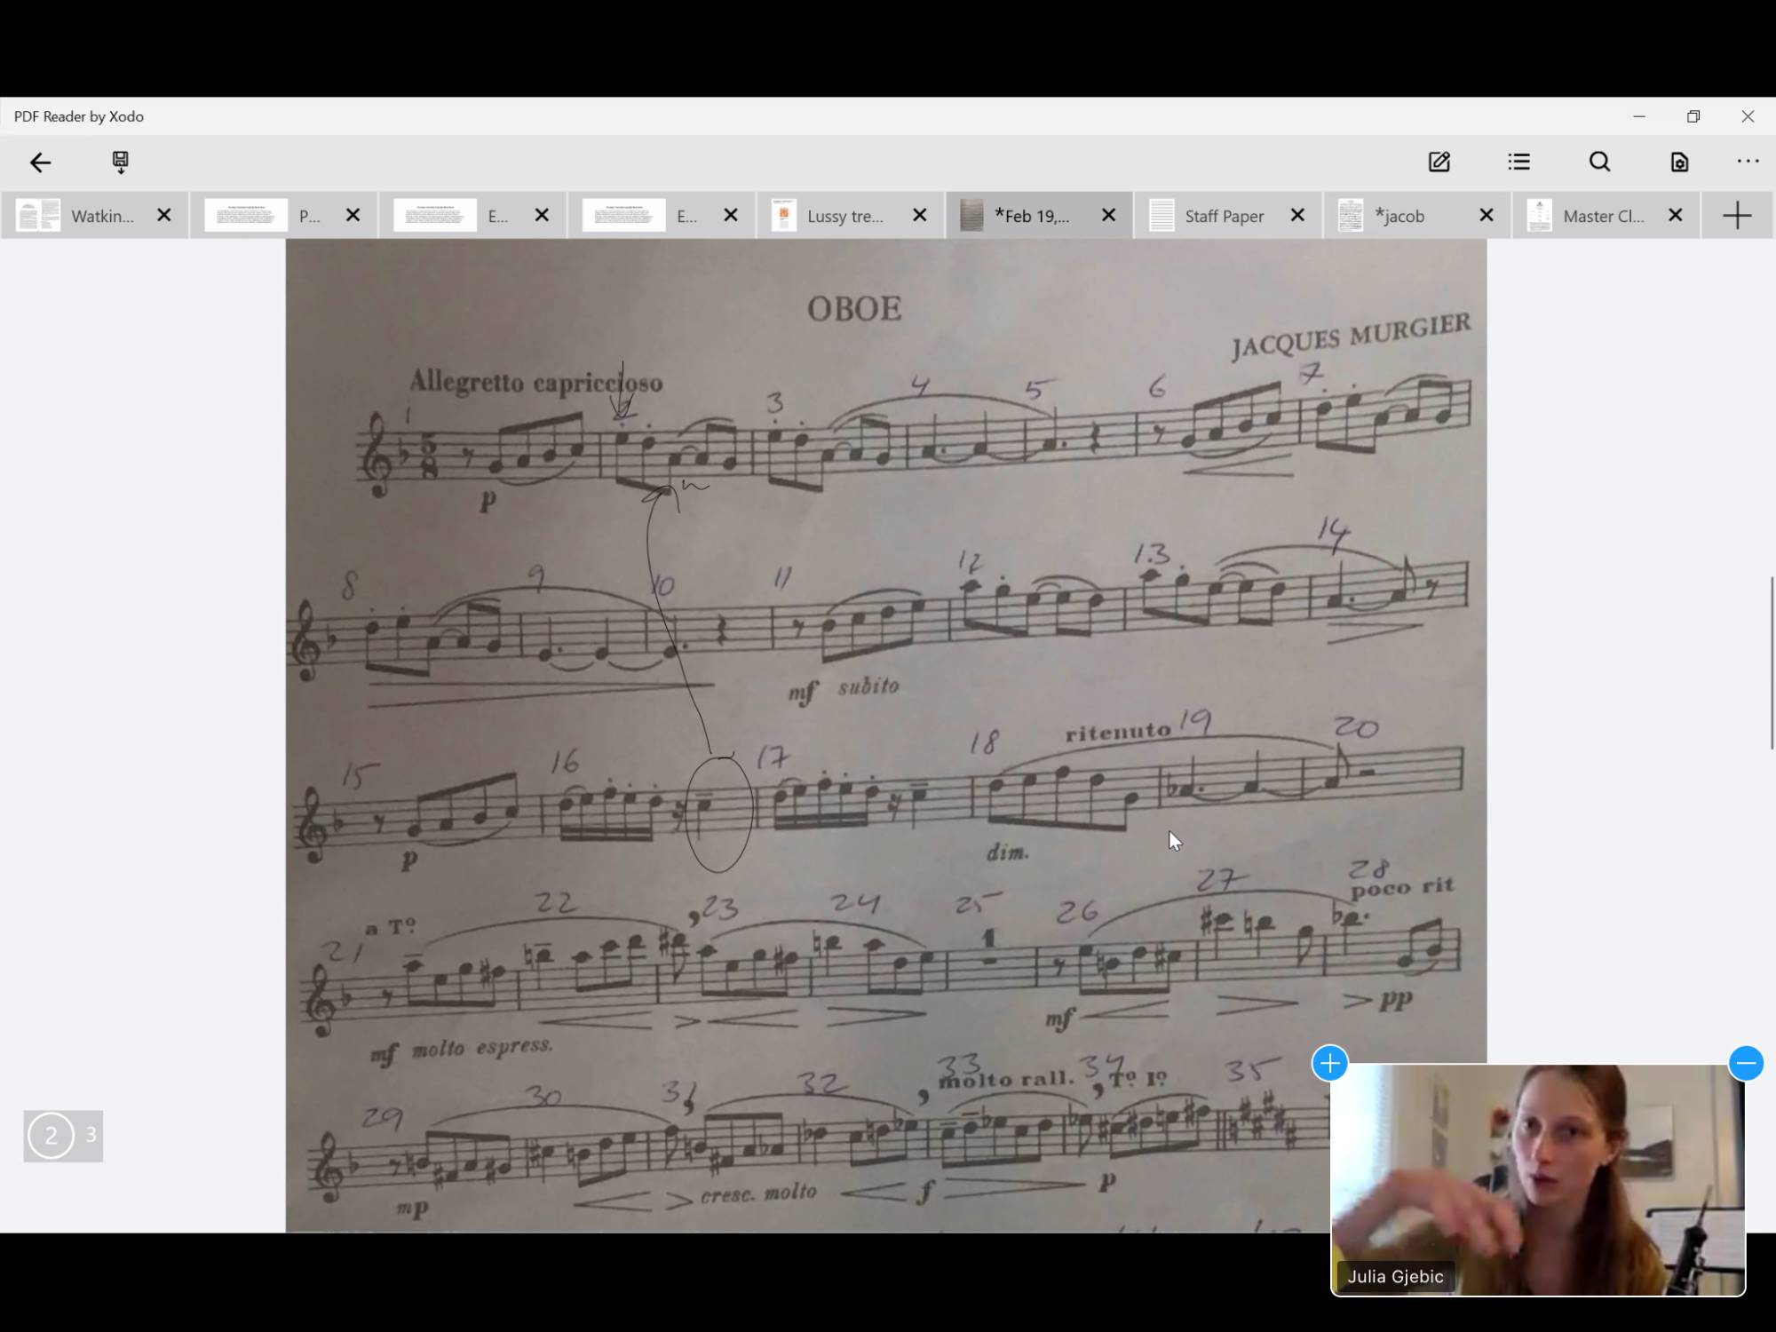Save the current document
Screen dimensions: 1776x1332
click(121, 162)
